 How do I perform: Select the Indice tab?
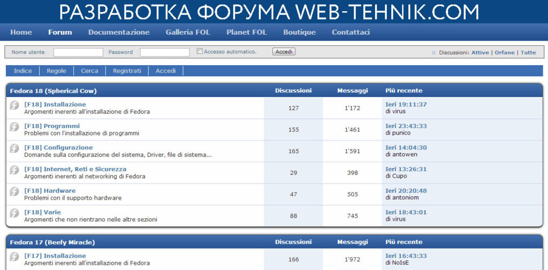click(x=22, y=71)
